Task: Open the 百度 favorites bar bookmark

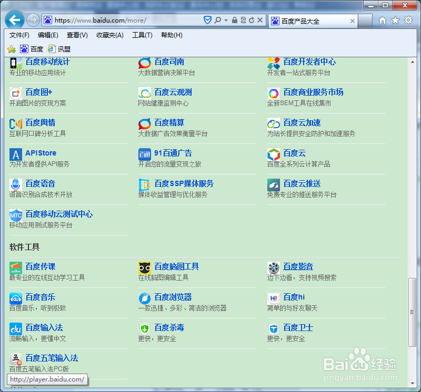Action: (32, 49)
